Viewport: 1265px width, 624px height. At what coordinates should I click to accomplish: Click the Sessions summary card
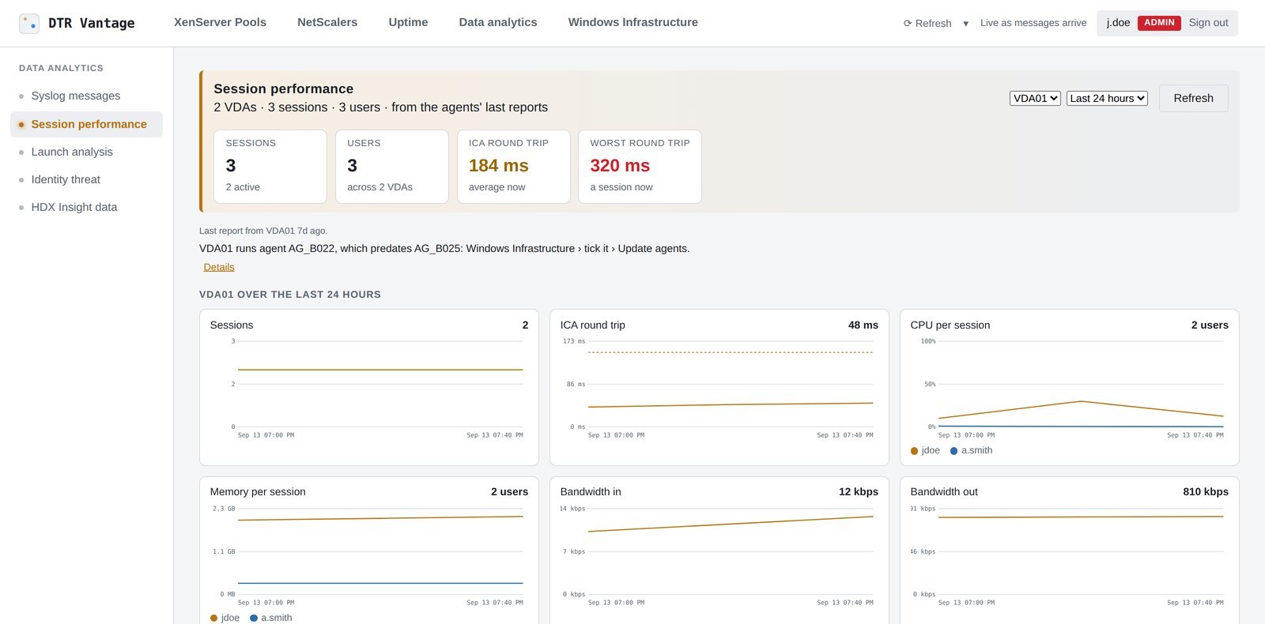click(x=270, y=167)
